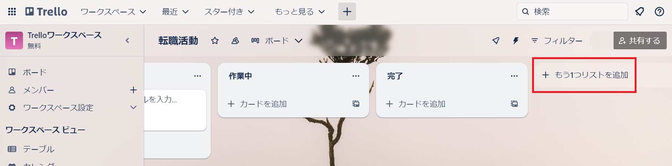Screen dimensions: 672x166
Task: Expand ワークスペース設定 in sidebar
Action: 133,108
